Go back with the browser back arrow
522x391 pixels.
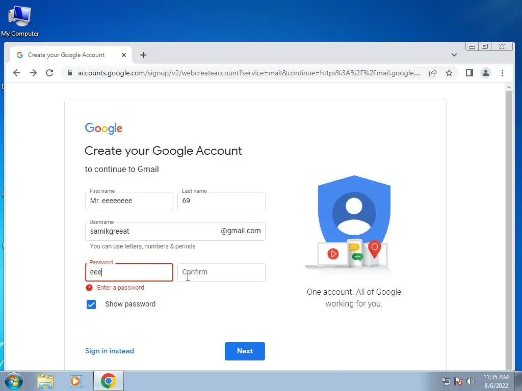click(17, 73)
